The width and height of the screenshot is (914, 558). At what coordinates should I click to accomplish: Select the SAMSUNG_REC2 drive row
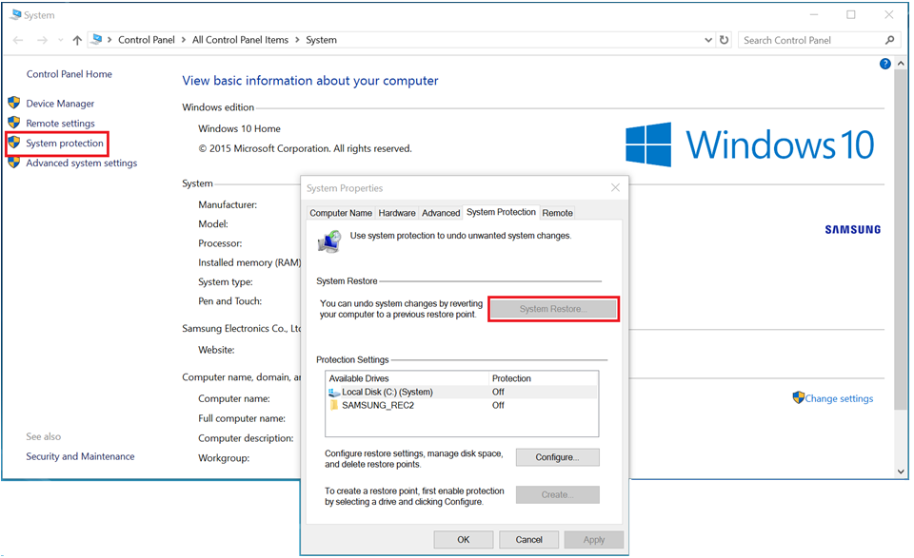point(462,405)
